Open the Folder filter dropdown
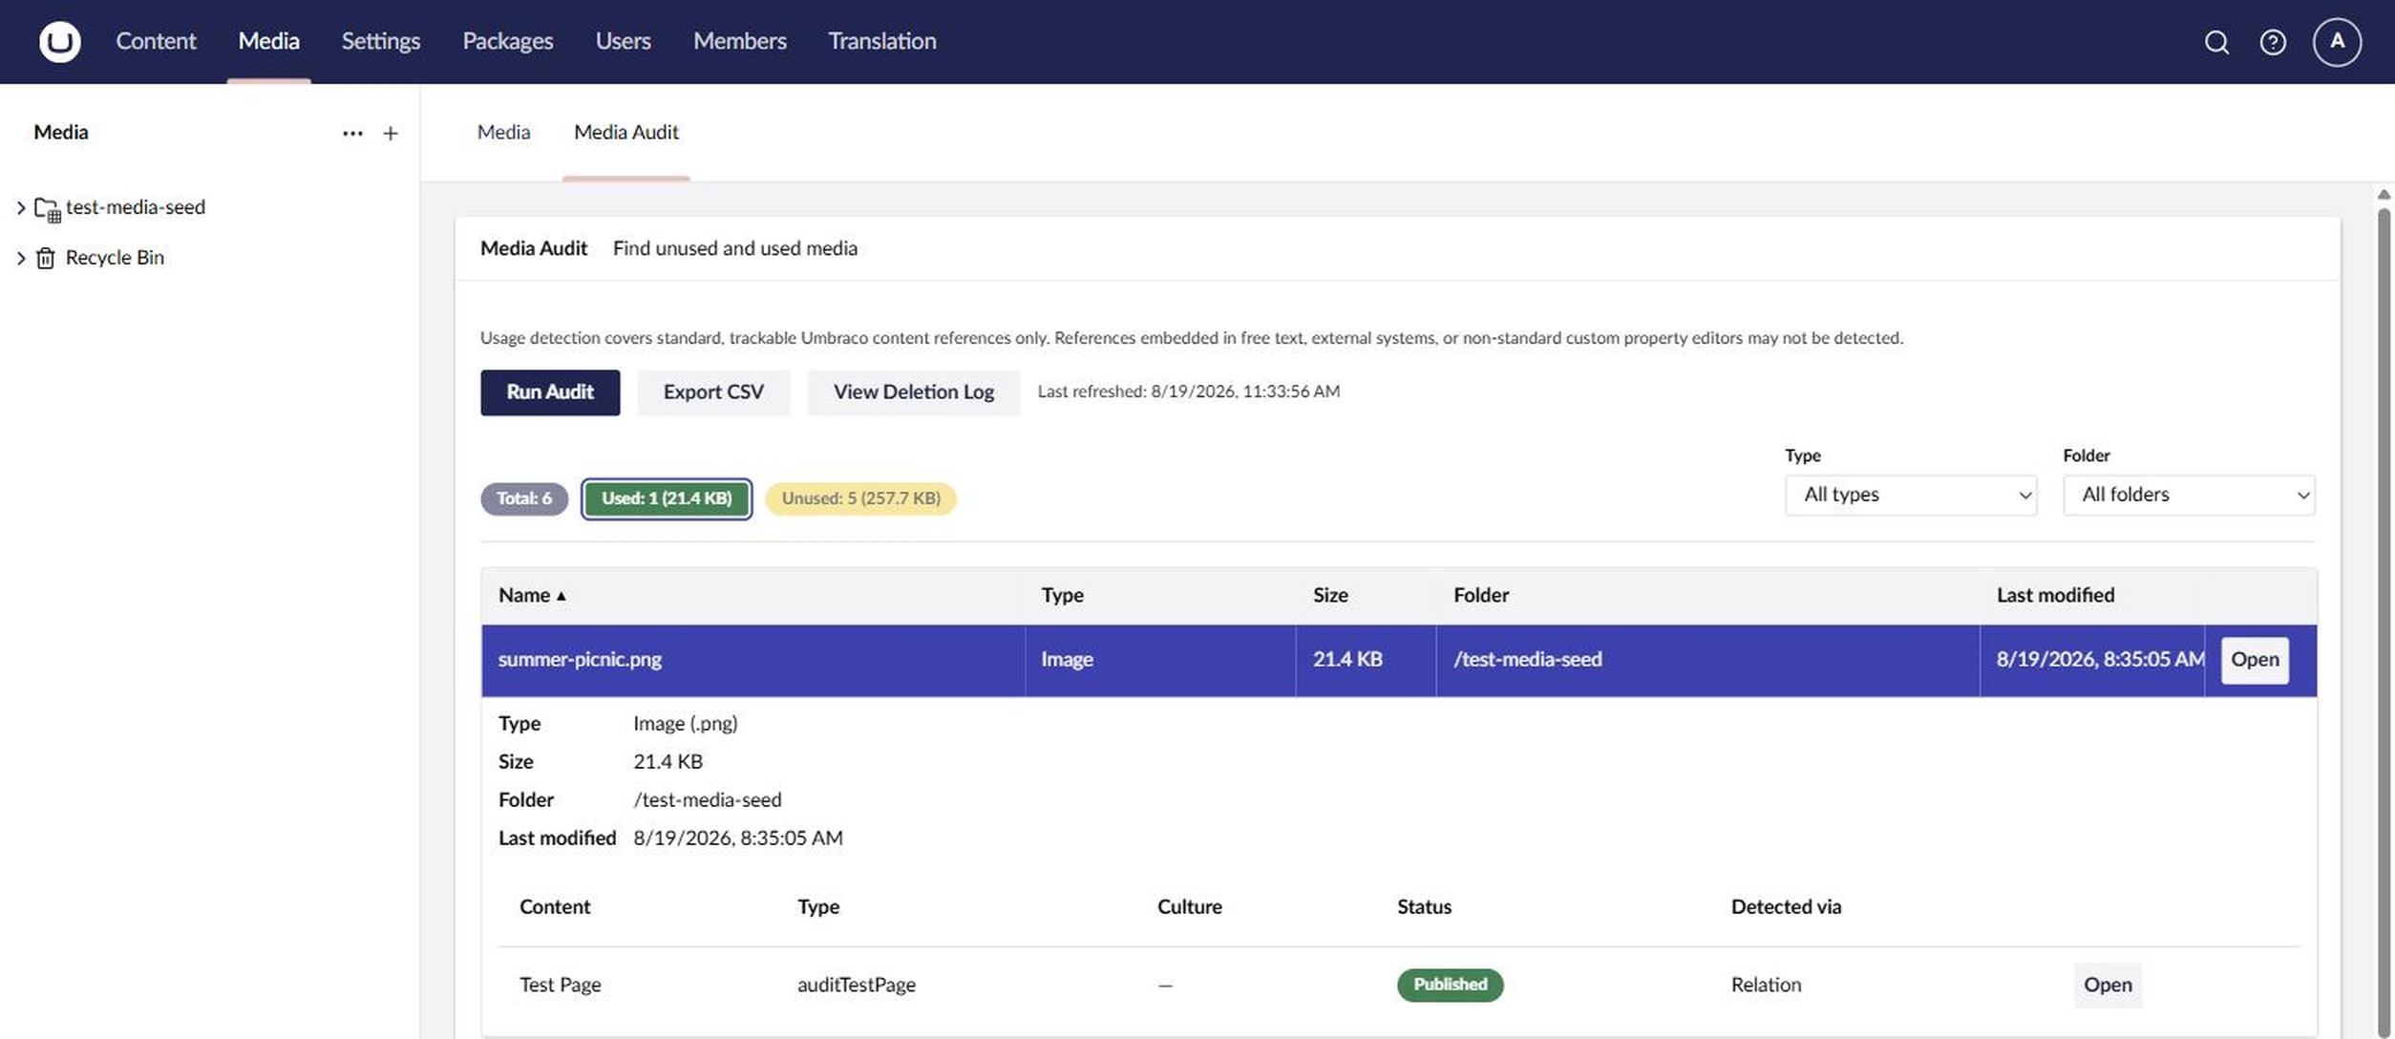2395x1039 pixels. point(2189,495)
